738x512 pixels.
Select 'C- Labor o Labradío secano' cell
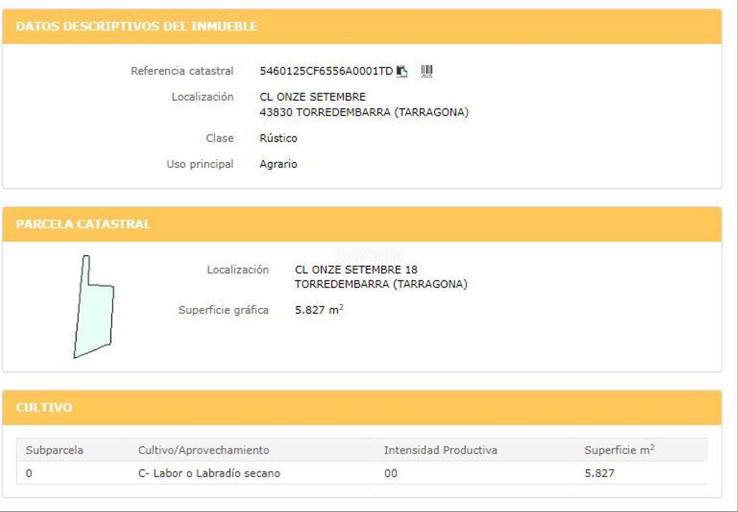209,473
